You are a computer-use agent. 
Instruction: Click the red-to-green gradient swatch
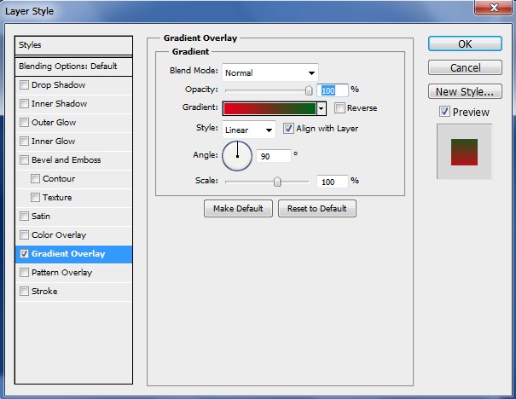click(270, 108)
